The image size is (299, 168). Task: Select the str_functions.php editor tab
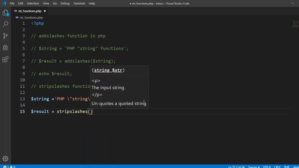click(30, 11)
